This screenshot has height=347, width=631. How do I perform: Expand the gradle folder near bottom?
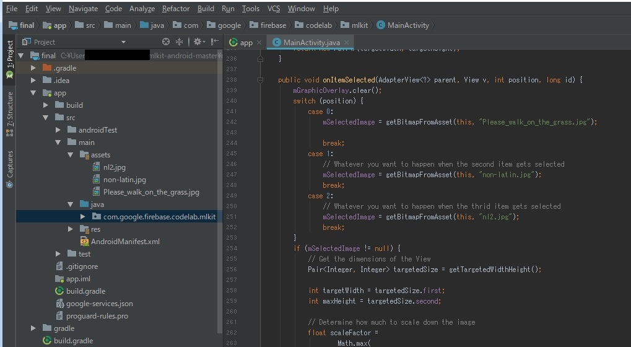[33, 328]
